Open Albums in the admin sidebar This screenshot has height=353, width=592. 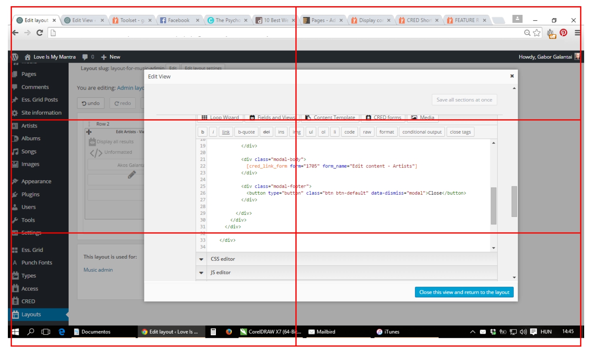31,139
